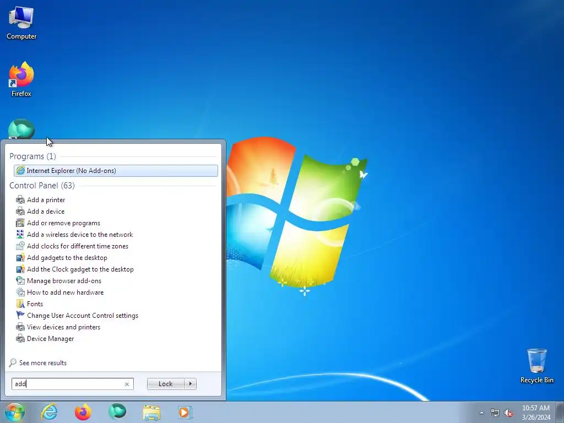
Task: Click the magnifier beside 'See more results'
Action: tap(13, 362)
